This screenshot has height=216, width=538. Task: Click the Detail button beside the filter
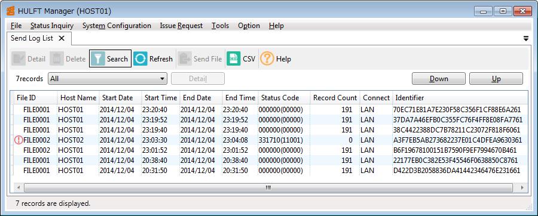(198, 79)
